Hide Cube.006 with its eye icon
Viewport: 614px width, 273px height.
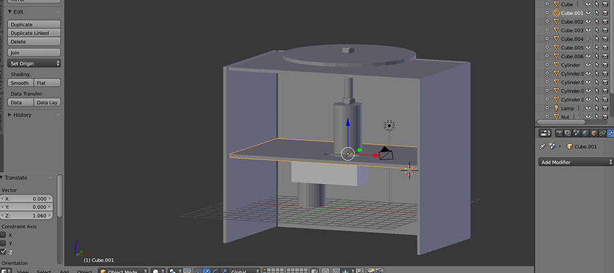588,56
